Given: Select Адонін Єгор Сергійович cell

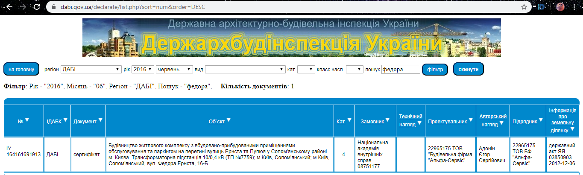Looking at the screenshot, I should point(492,155).
